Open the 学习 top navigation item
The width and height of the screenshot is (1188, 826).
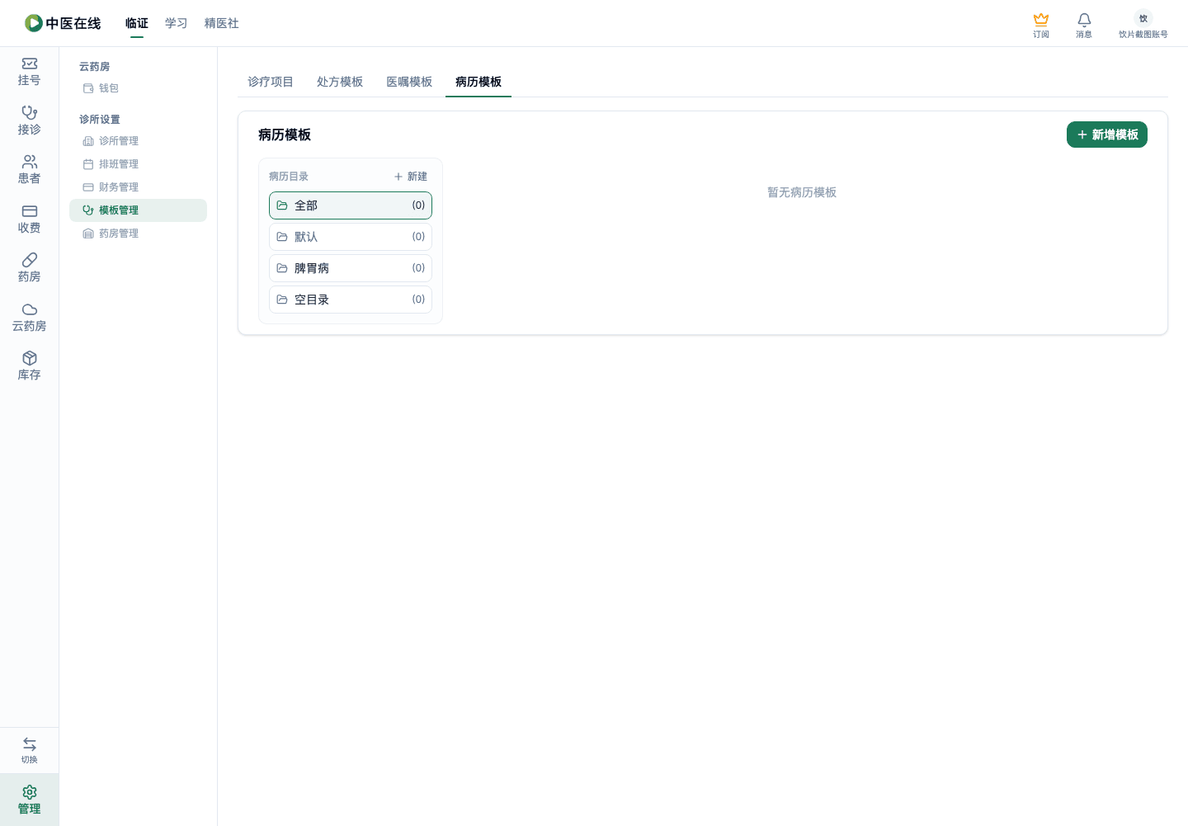click(x=177, y=23)
